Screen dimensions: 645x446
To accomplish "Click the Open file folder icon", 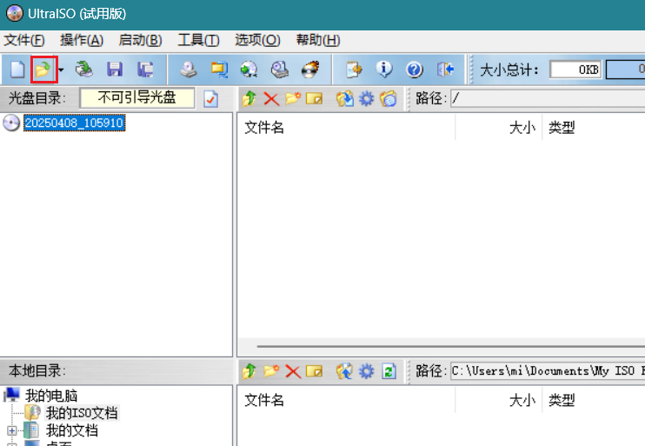I will pos(43,70).
